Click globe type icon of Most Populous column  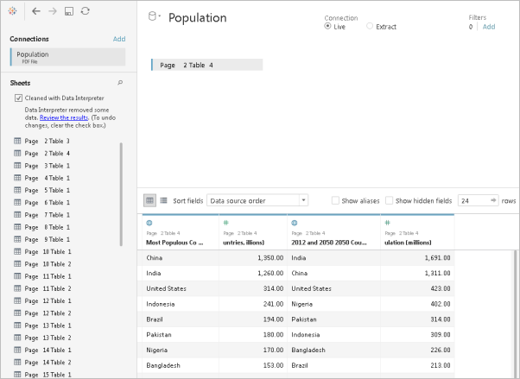[x=149, y=223]
